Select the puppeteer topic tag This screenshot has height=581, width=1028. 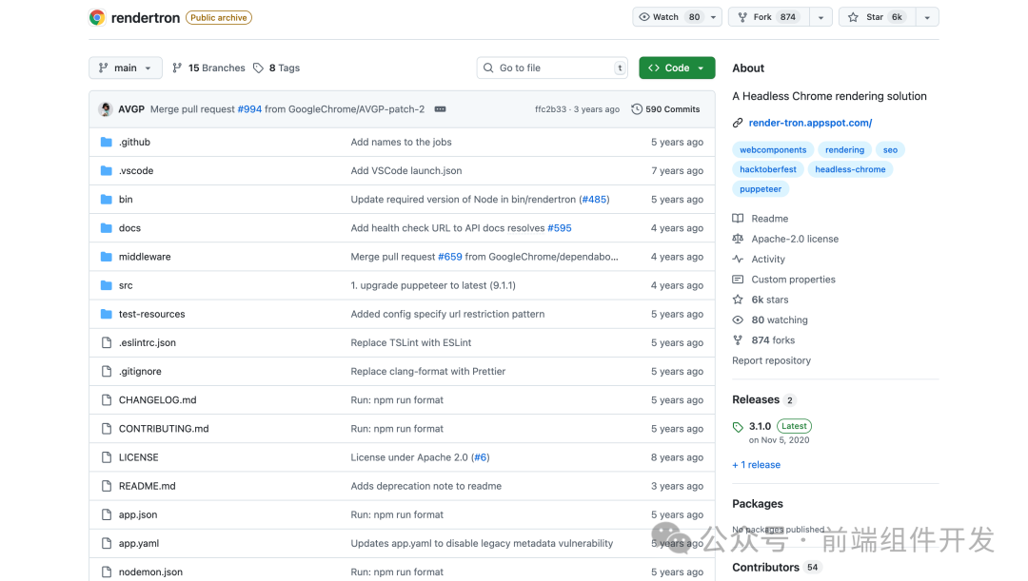tap(761, 189)
